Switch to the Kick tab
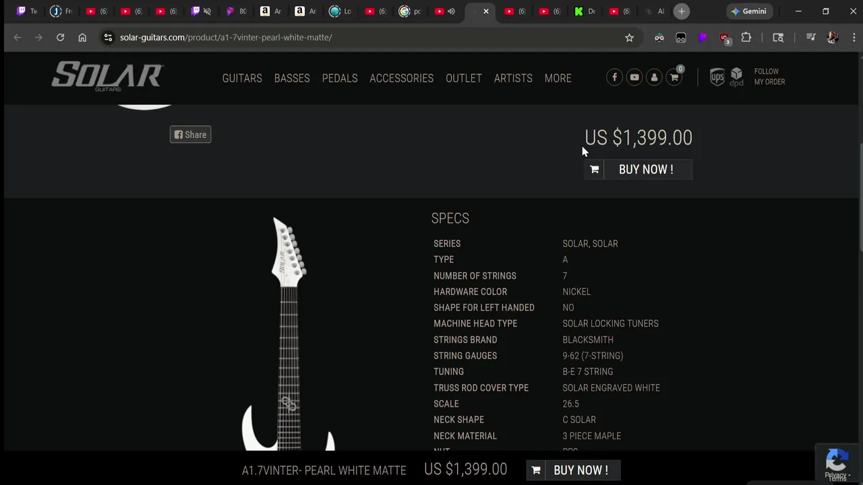Screen dimensions: 863x485 pos(585,11)
